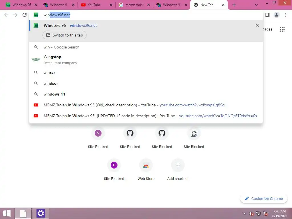Open MEMZ Trojan (UPDATED, JS code) YouTube suggestion

(x=146, y=116)
